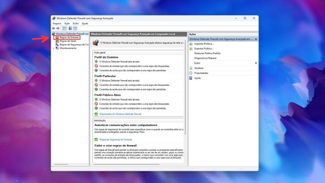The image size is (325, 183).
Task: Select Monitoramento in the tree
Action: [x=68, y=48]
